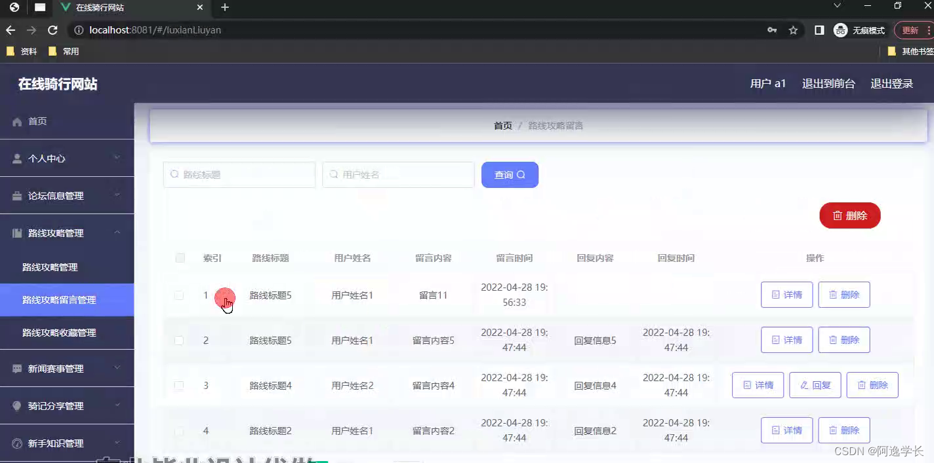This screenshot has height=463, width=934.
Task: Open the 常用 bookmark folder
Action: 64,51
